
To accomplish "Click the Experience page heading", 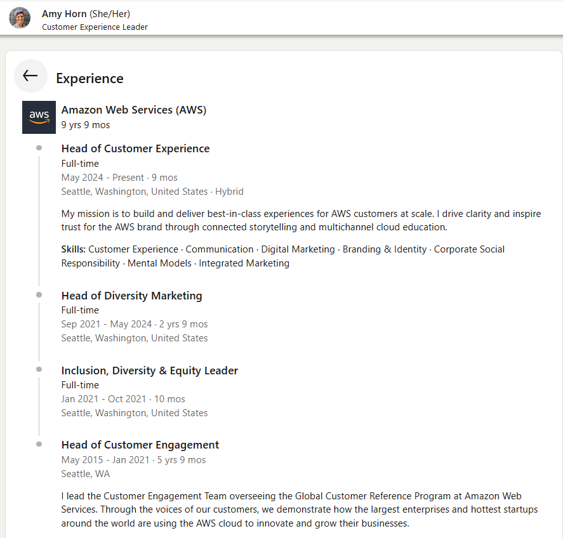I will pos(89,78).
